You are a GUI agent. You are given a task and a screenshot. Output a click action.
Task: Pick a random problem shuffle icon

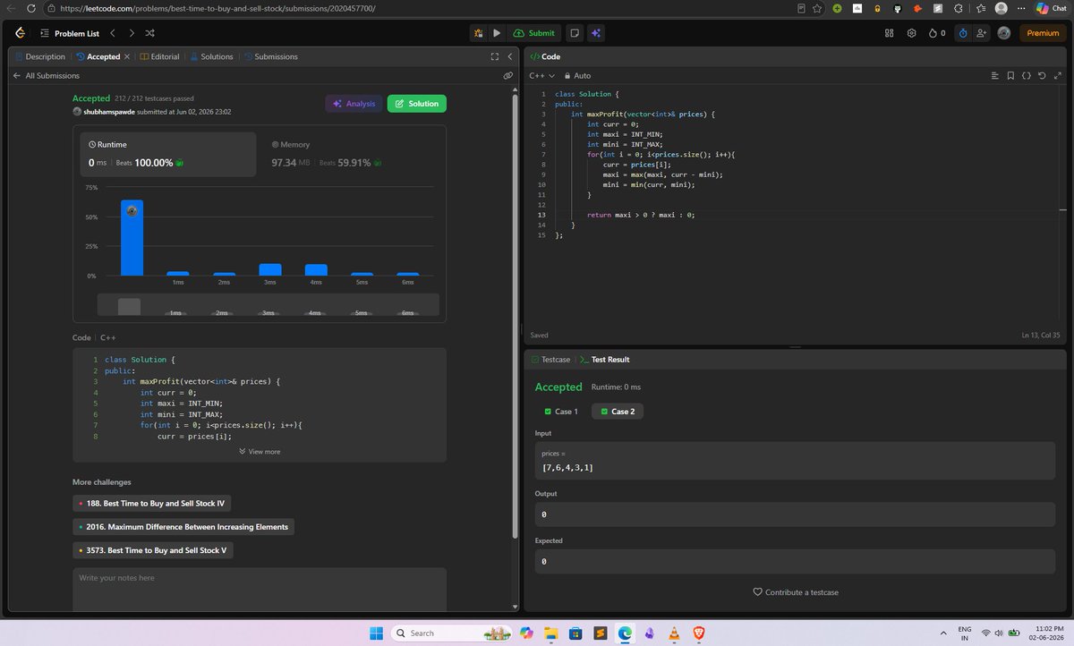150,33
